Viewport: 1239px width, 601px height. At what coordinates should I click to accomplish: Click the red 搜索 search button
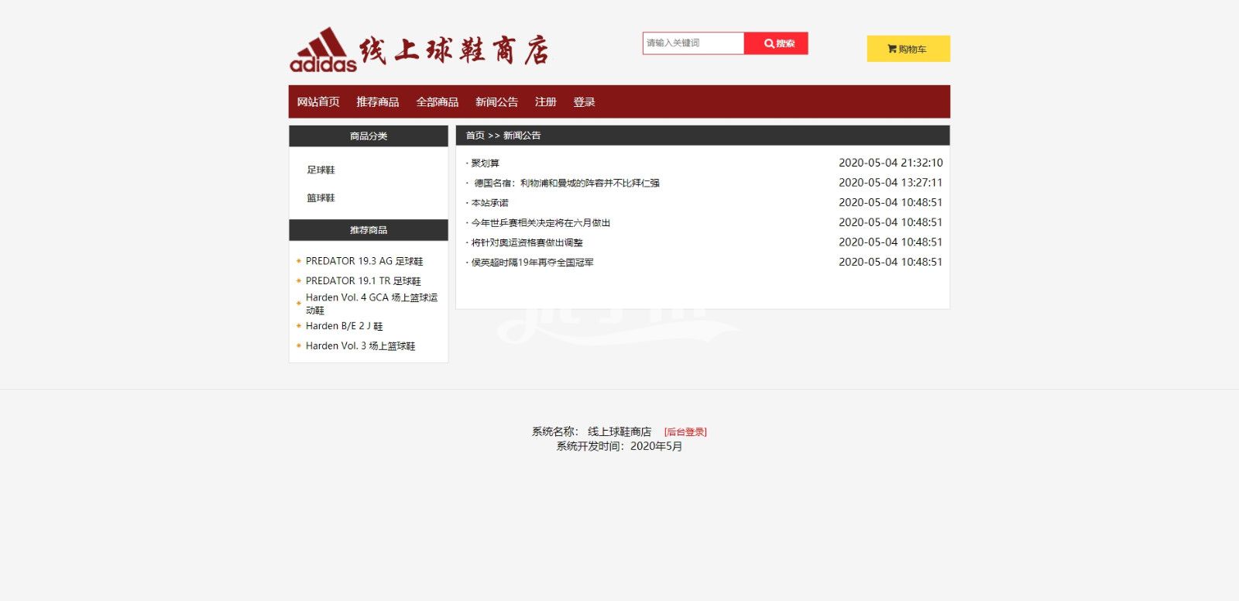point(776,43)
